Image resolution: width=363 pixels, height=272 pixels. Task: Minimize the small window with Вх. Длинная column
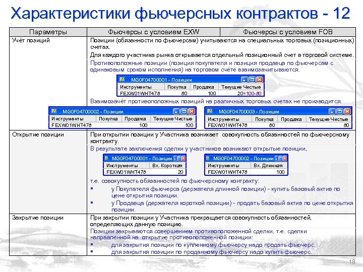click(276, 159)
